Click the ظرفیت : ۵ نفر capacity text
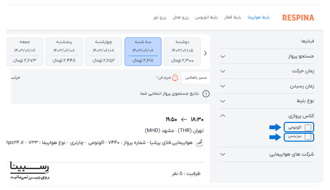 [x=186, y=174]
